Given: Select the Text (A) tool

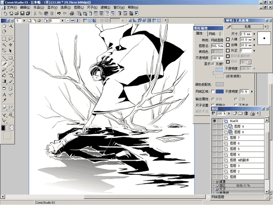Looking at the screenshot, I should pos(4,95).
